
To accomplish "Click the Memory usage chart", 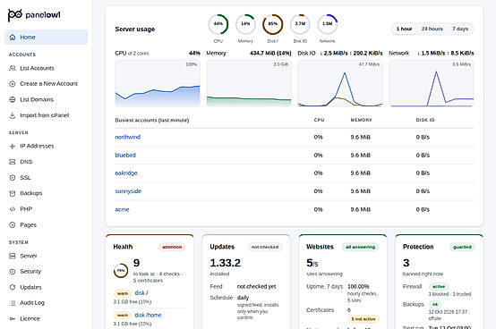I will pos(249,83).
